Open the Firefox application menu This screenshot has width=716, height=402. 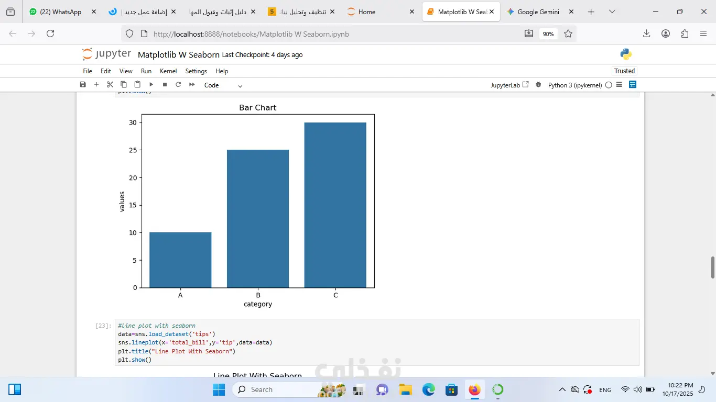click(703, 34)
